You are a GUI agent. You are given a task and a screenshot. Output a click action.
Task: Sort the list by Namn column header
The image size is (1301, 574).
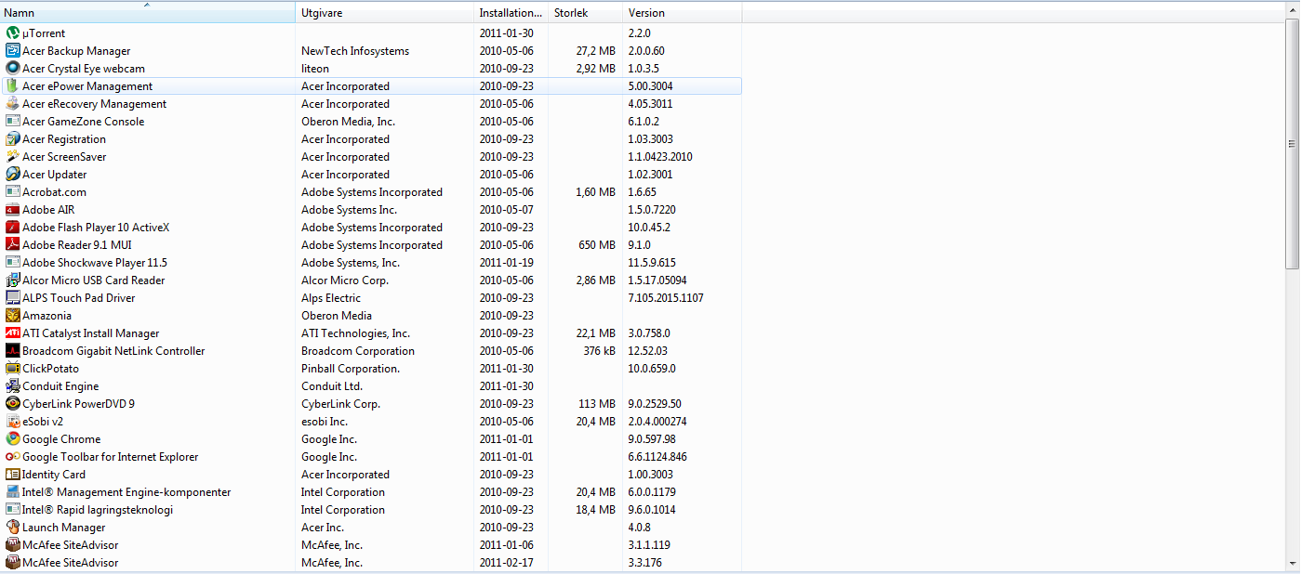click(x=148, y=13)
